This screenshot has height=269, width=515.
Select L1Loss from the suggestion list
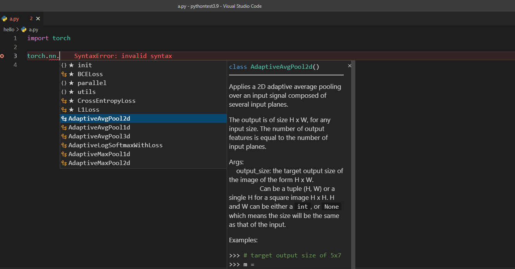coord(88,109)
